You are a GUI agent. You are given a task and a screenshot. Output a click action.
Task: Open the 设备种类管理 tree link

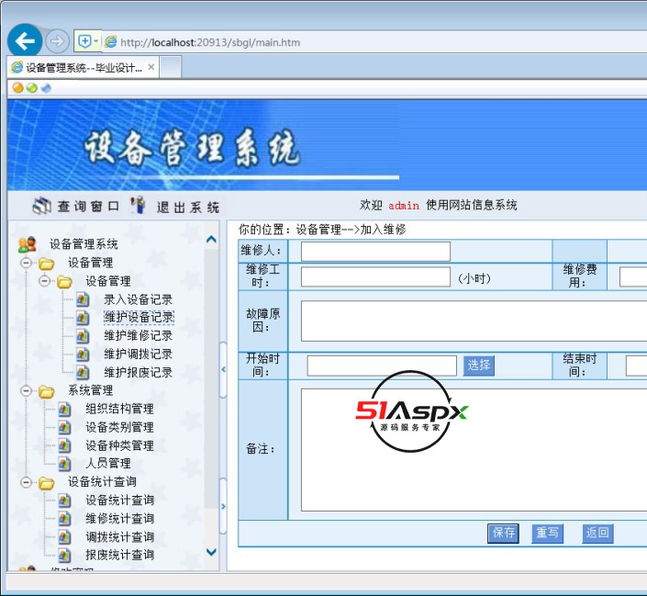coord(119,445)
